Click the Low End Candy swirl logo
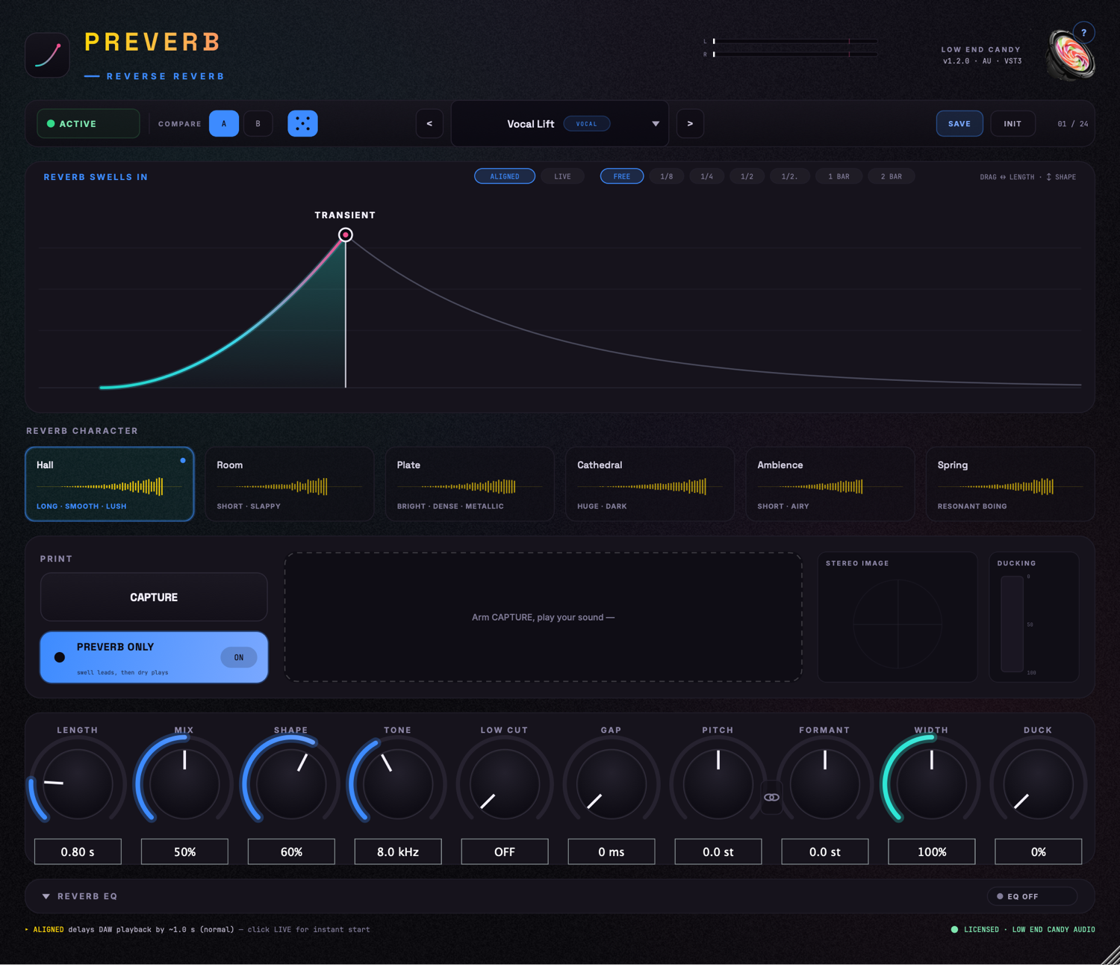Image resolution: width=1120 pixels, height=965 pixels. [x=1069, y=55]
